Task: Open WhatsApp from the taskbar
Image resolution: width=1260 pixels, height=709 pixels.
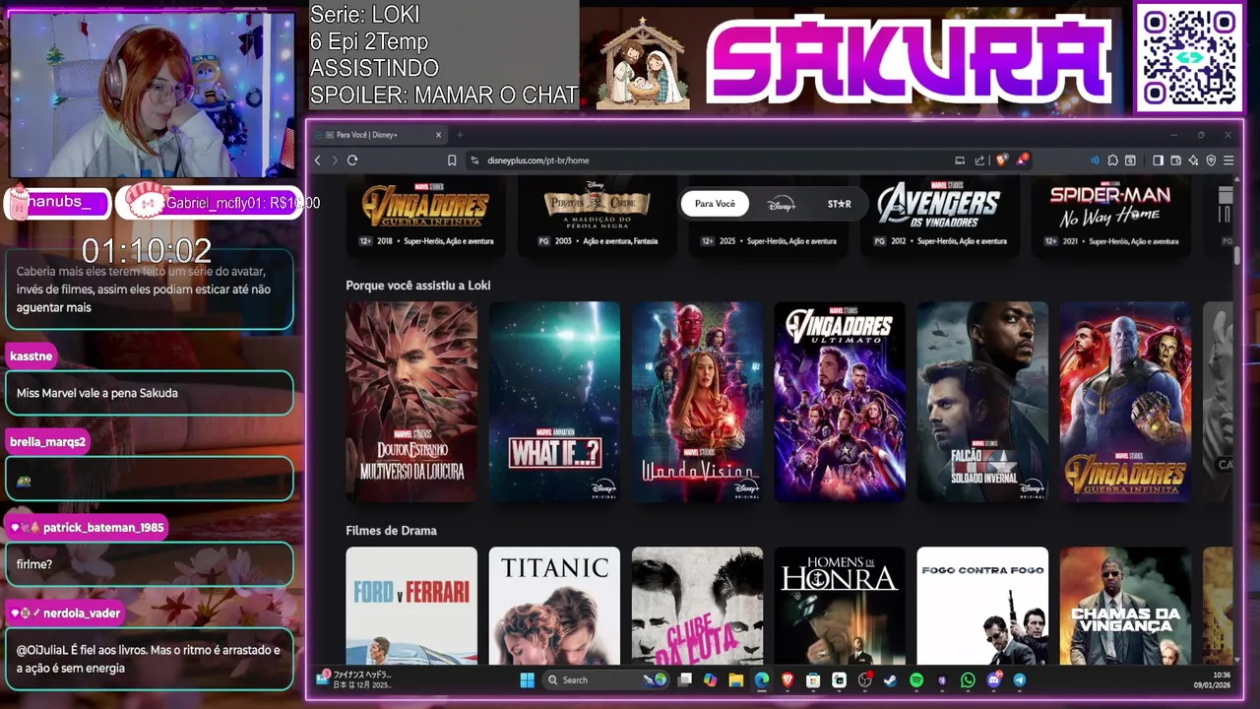Action: (x=968, y=679)
